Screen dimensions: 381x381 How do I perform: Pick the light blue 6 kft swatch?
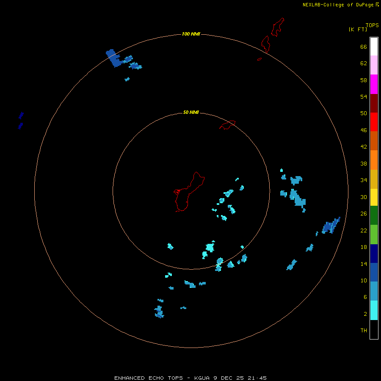point(374,291)
